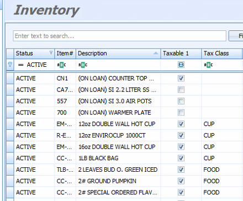Check Taxable 1 for SI 2.2 LITER SS row
This screenshot has width=243, height=201.
181,90
